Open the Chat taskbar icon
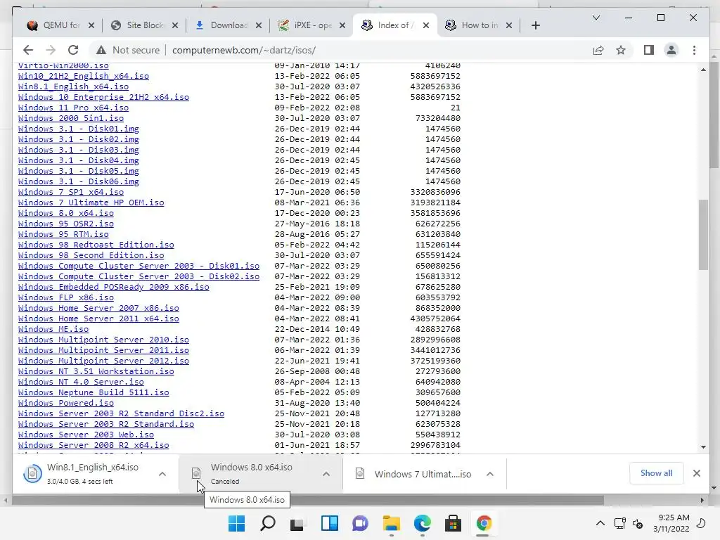Viewport: 720px width, 540px height. (361, 523)
